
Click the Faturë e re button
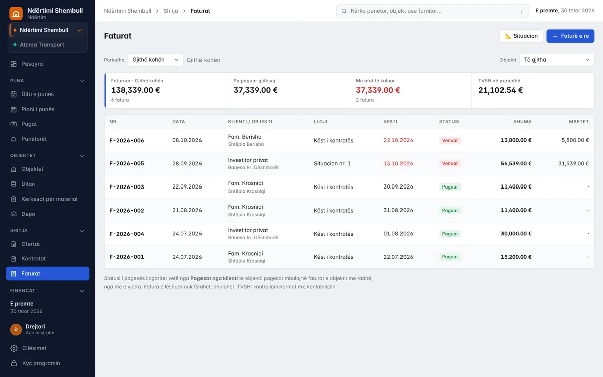point(570,36)
